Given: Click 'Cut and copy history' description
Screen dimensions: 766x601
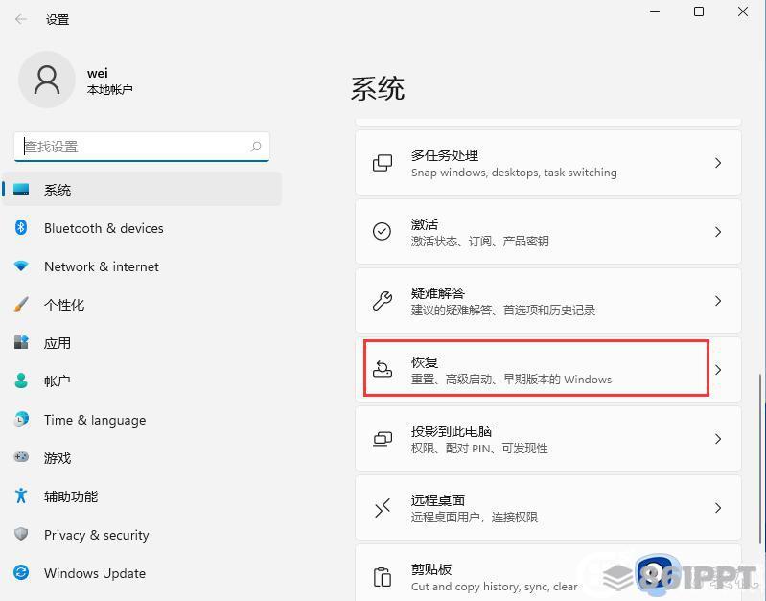Looking at the screenshot, I should tap(494, 587).
